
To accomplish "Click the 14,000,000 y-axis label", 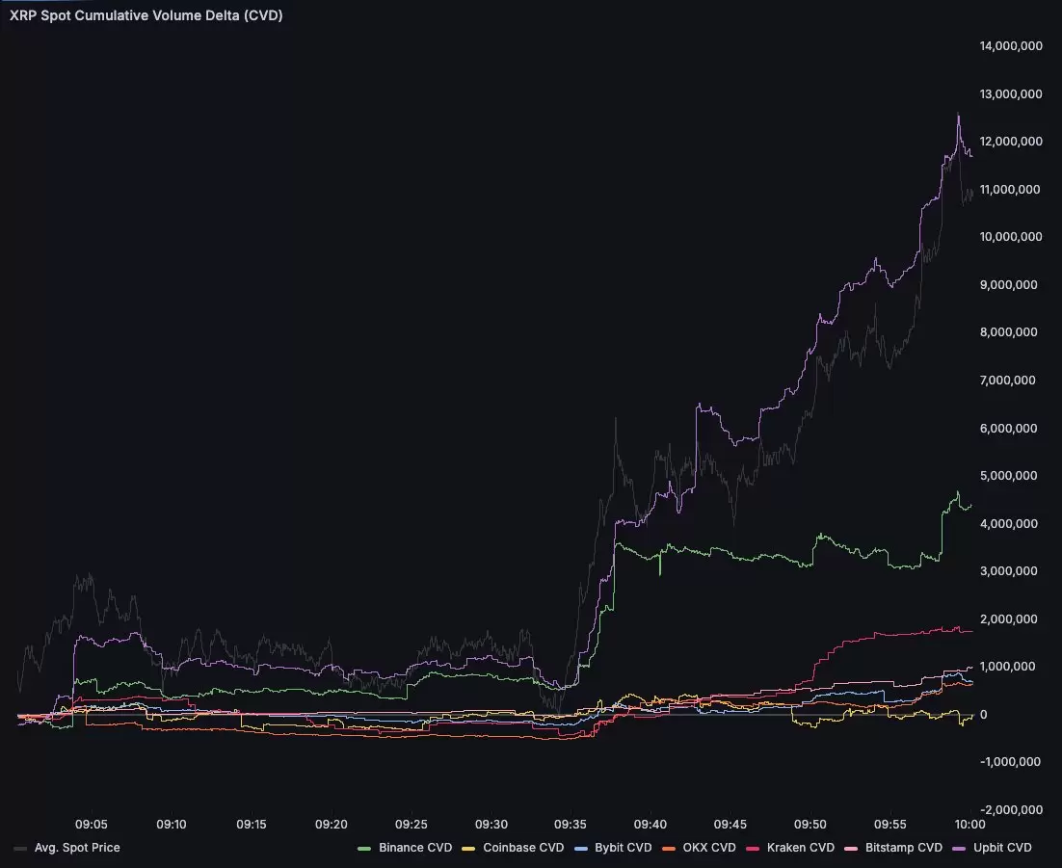I will pyautogui.click(x=1011, y=46).
